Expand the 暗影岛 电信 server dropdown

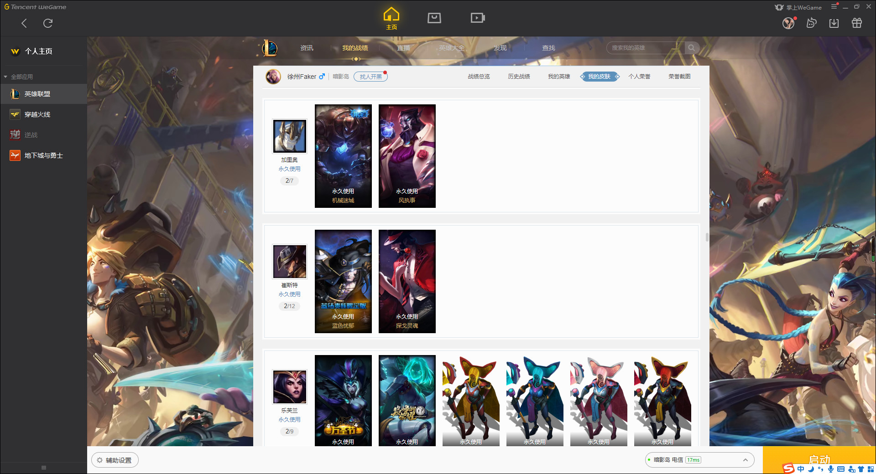[699, 460]
